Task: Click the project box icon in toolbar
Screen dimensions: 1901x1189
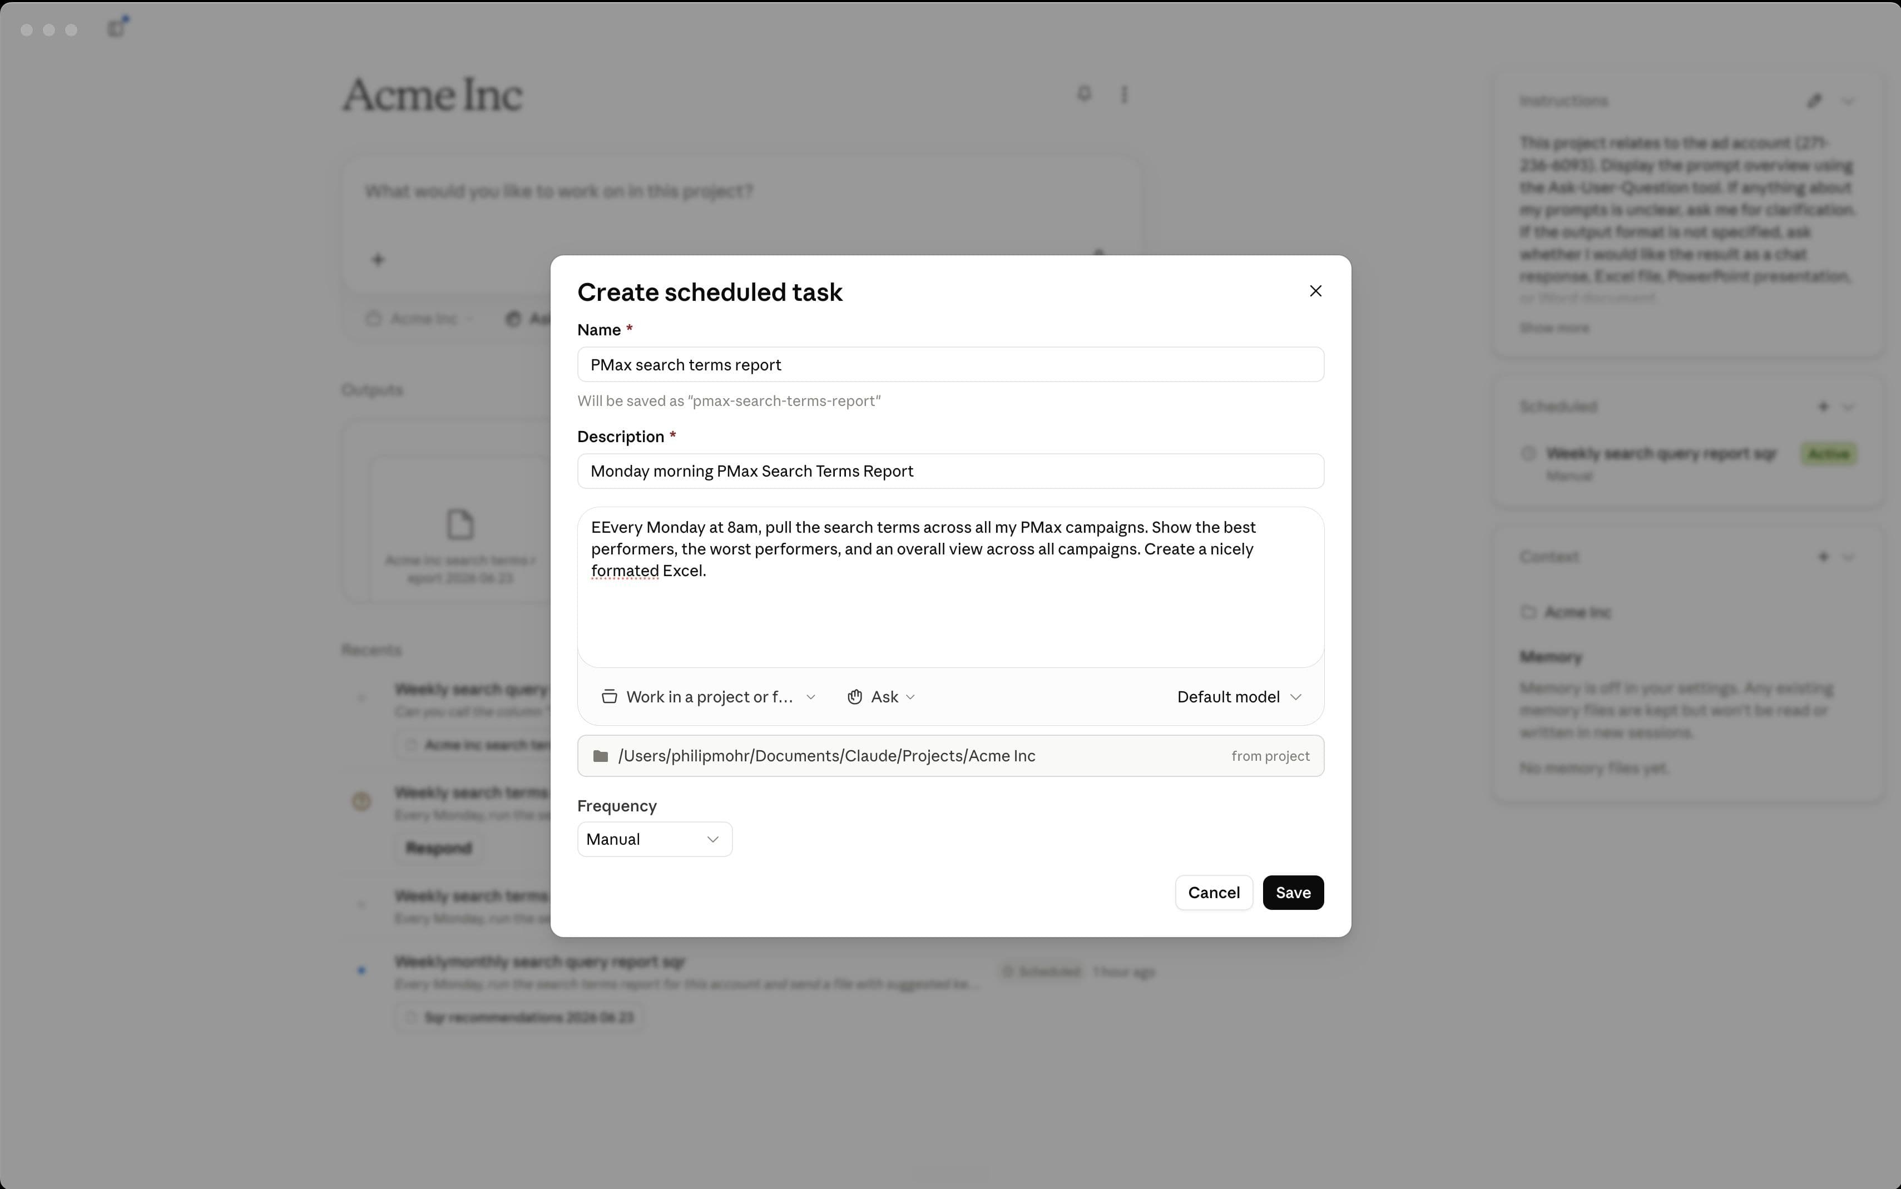Action: click(x=608, y=697)
